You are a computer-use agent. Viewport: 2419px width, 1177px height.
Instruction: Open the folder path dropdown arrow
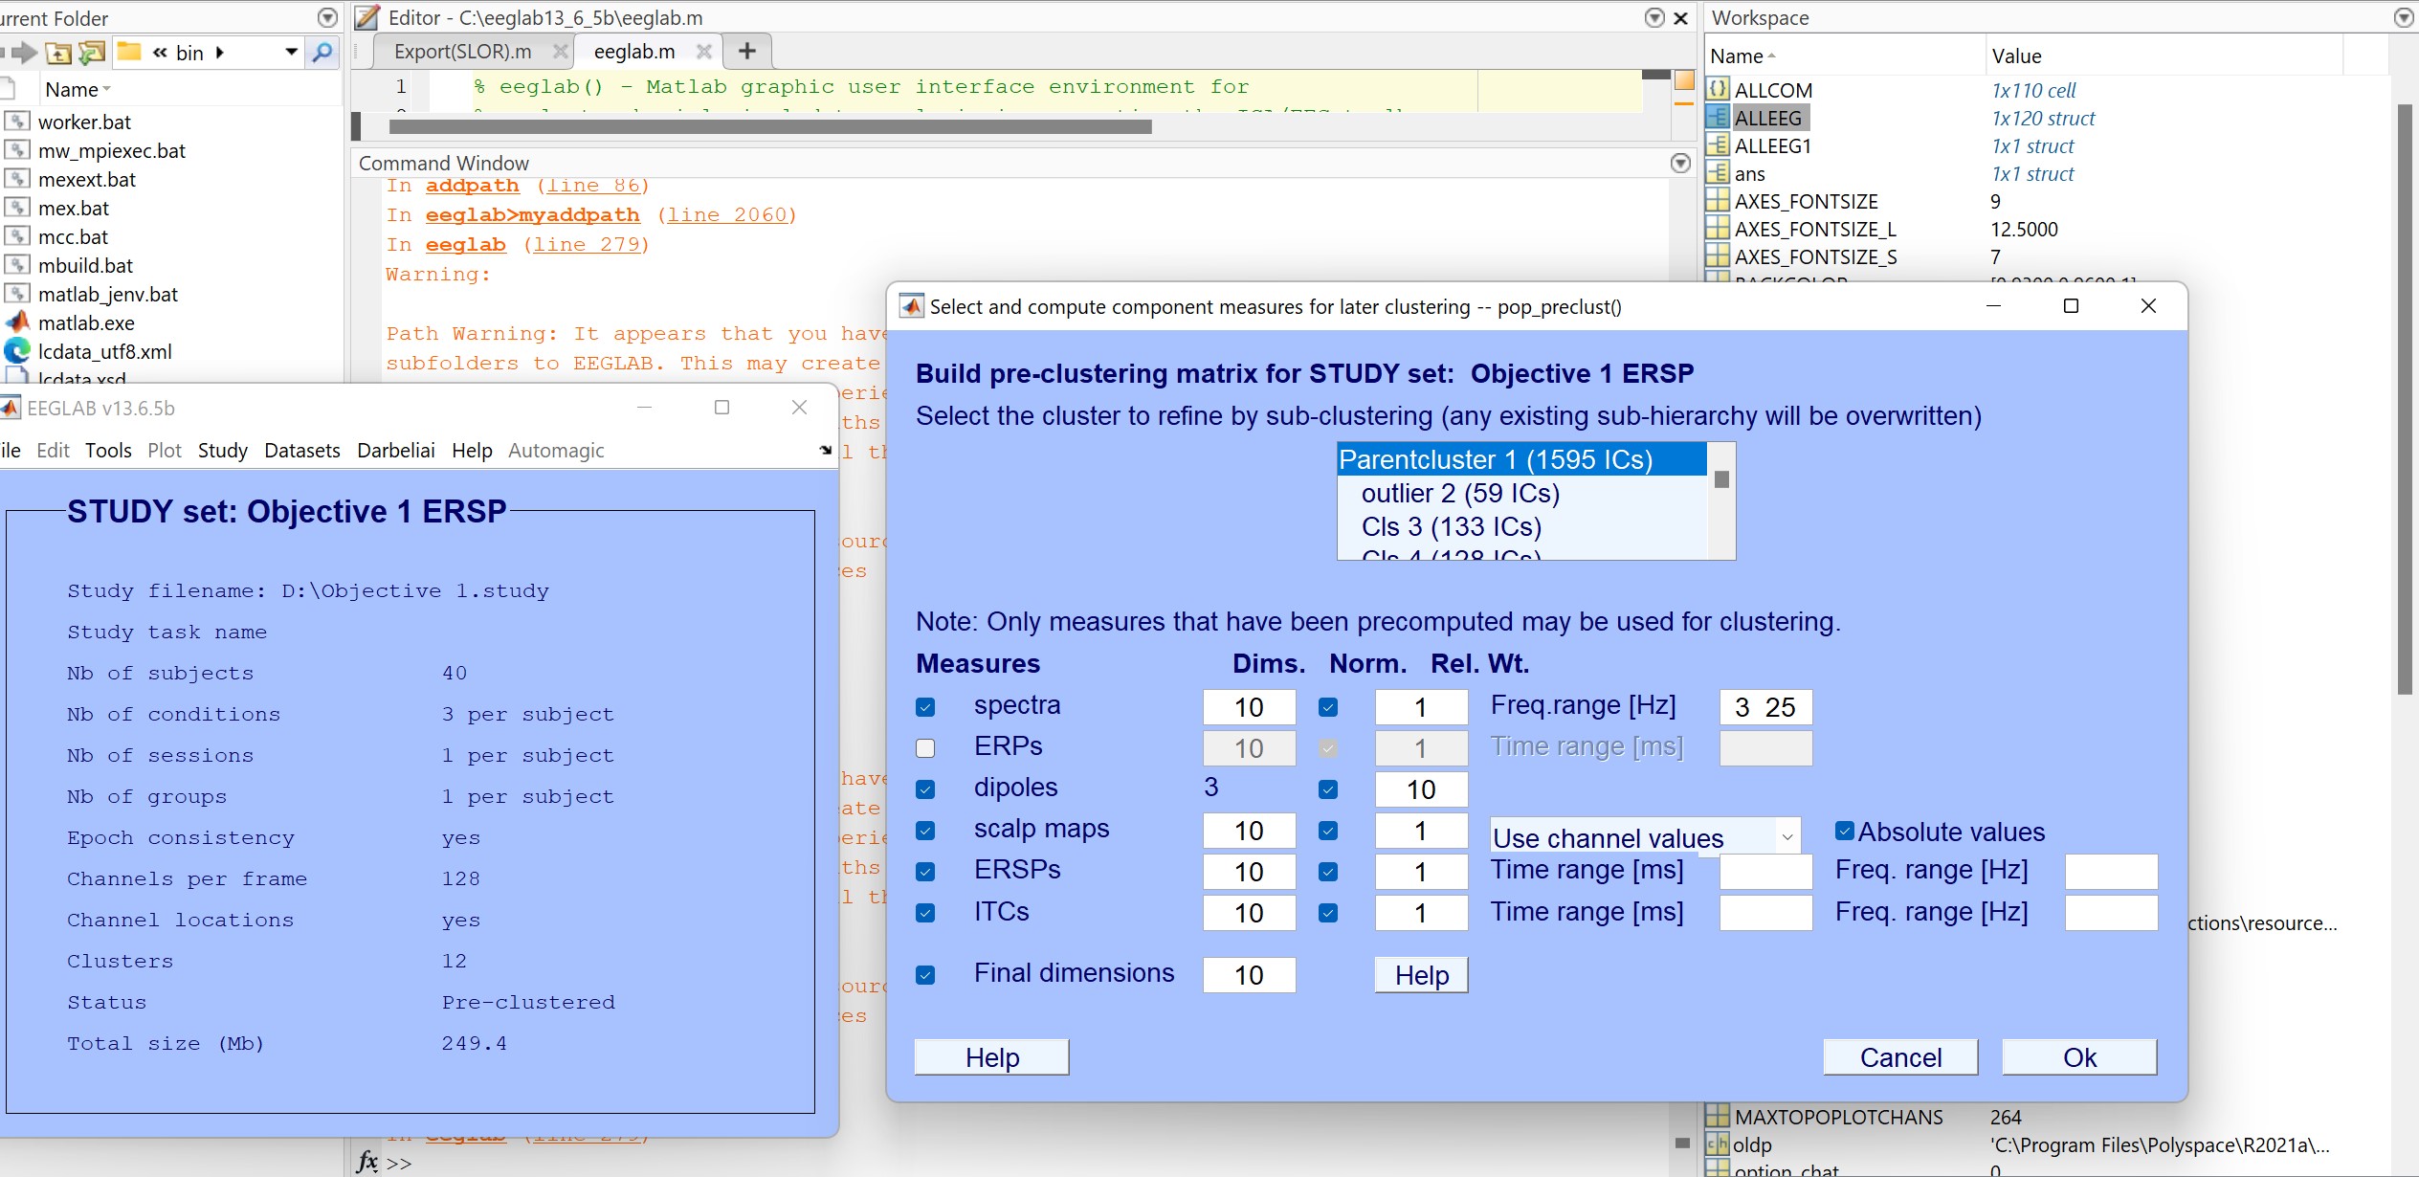[292, 53]
